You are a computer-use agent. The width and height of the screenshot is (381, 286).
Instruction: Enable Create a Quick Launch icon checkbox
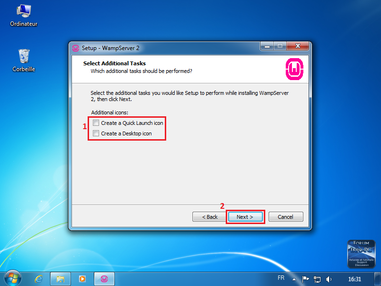96,123
